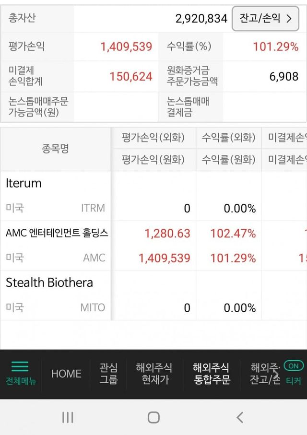Toggle the 티커 ON switch
The height and width of the screenshot is (435, 307).
tap(294, 366)
